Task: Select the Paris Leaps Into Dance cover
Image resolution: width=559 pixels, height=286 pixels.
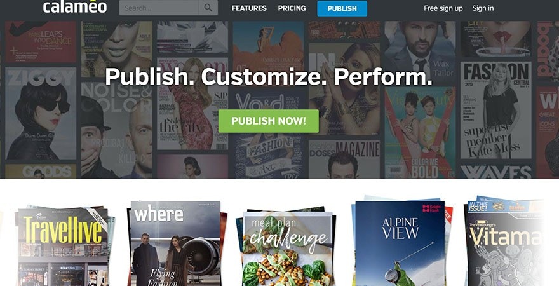Action: 41,42
